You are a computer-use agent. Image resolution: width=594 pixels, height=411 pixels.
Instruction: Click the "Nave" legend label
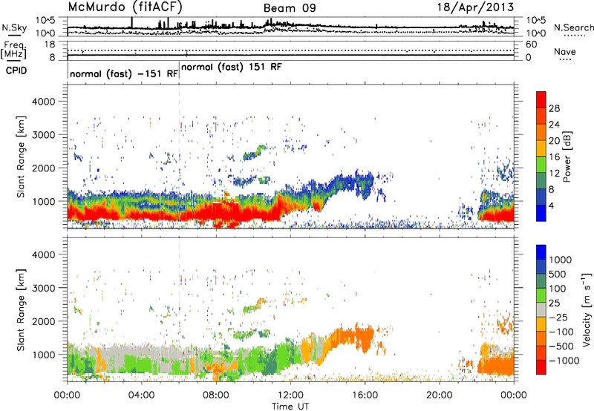point(565,51)
